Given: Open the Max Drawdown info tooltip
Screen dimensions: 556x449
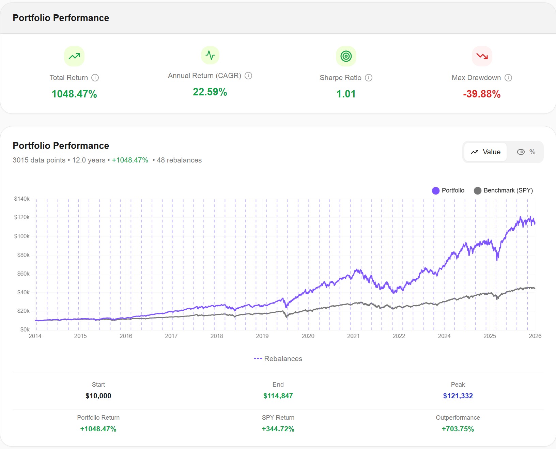Looking at the screenshot, I should click(508, 78).
